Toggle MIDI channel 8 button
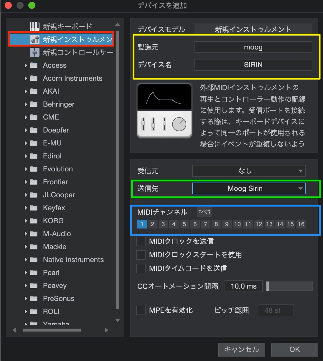 [x=216, y=224]
